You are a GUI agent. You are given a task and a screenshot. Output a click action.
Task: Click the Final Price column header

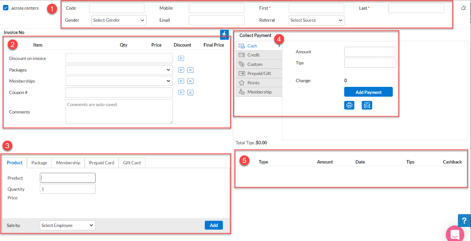[x=214, y=45]
